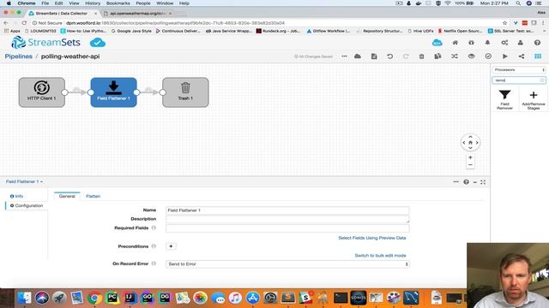
Task: Auto arrange pipeline stages
Action: point(455,56)
